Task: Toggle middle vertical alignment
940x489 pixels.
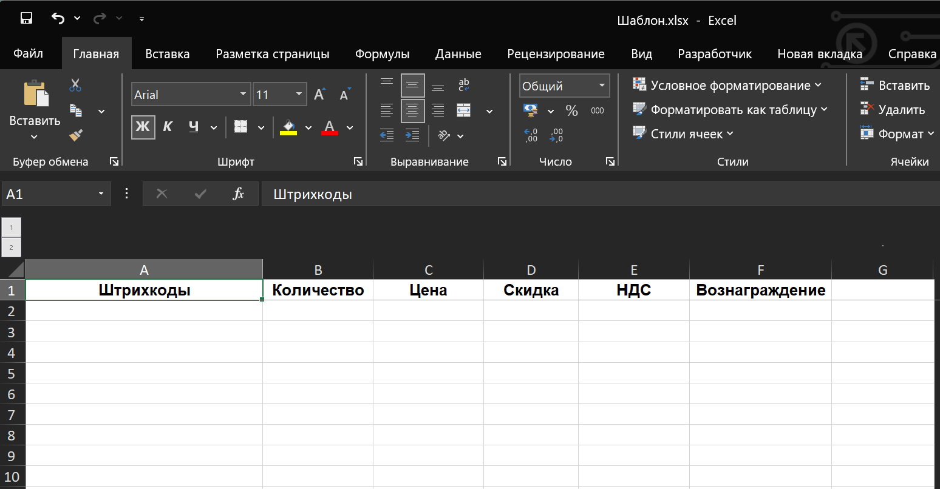Action: tap(413, 86)
